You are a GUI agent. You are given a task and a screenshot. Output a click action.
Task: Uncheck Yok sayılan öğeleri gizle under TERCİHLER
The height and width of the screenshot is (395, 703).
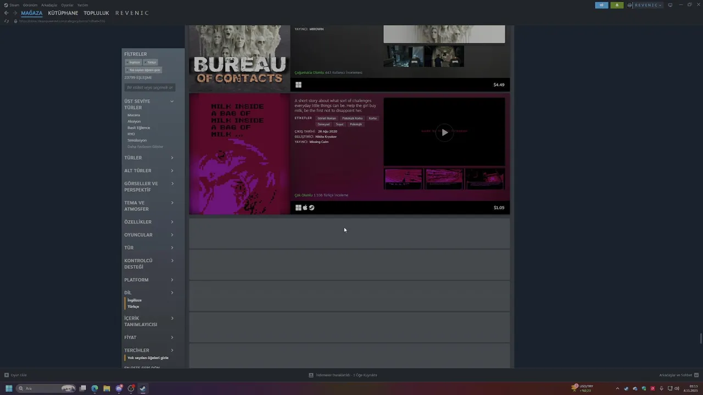(x=148, y=358)
